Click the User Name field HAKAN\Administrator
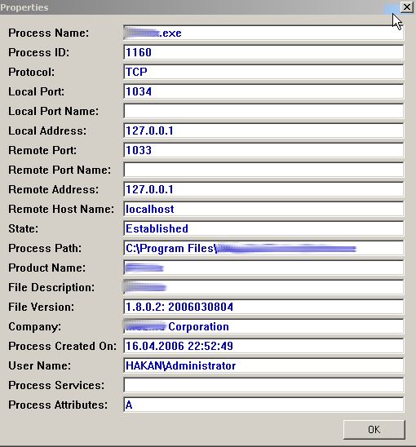The height and width of the screenshot is (447, 416). [x=263, y=365]
